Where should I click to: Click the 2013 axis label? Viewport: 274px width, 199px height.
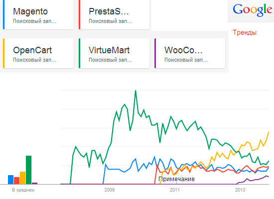coord(240,190)
